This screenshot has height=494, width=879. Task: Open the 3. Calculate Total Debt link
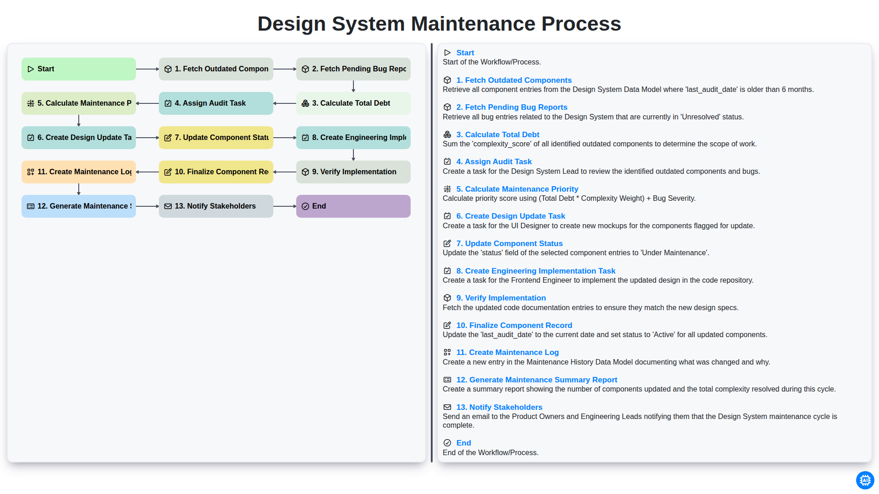(x=498, y=134)
